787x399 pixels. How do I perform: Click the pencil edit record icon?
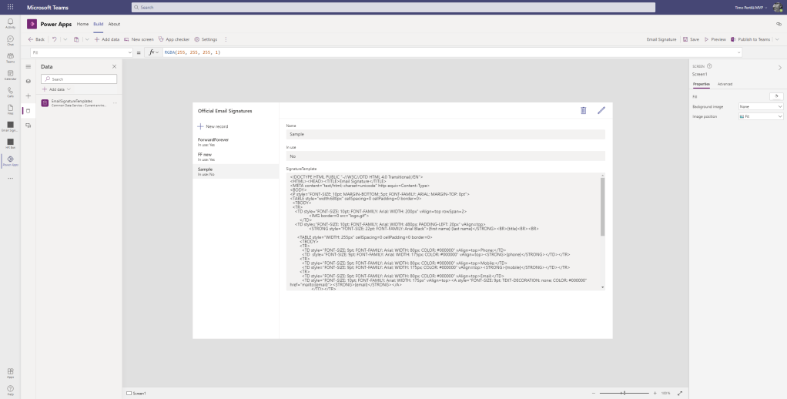[x=601, y=111]
